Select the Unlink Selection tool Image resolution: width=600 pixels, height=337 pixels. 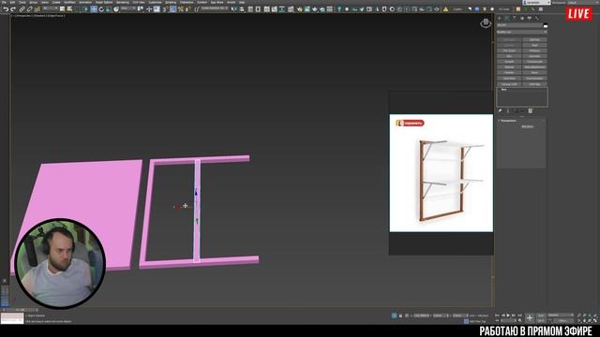click(29, 8)
